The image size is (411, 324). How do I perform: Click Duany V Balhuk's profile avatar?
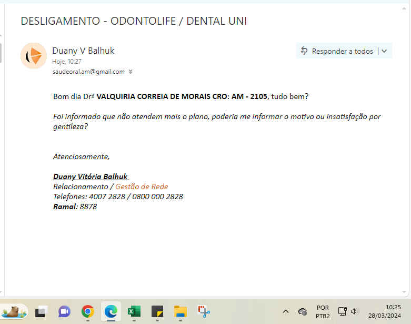34,55
